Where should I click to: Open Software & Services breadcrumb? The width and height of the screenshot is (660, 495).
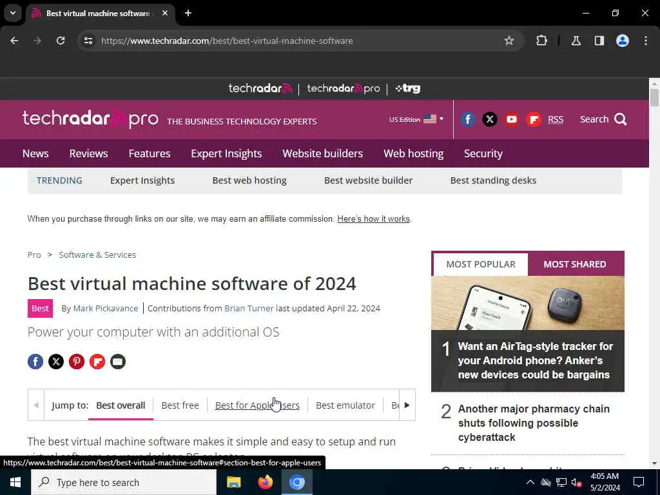tap(97, 255)
